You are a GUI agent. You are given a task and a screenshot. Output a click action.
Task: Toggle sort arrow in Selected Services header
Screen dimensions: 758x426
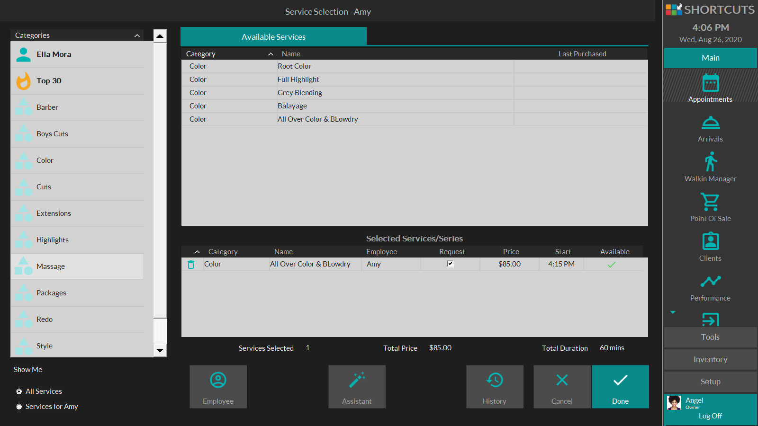198,252
